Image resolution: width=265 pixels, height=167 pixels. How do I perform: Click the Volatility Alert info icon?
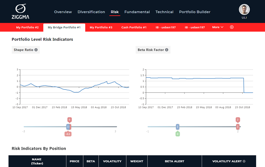pyautogui.click(x=244, y=161)
